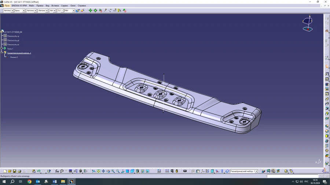Click the Пуск menu button
This screenshot has width=330, height=185.
click(x=7, y=5)
